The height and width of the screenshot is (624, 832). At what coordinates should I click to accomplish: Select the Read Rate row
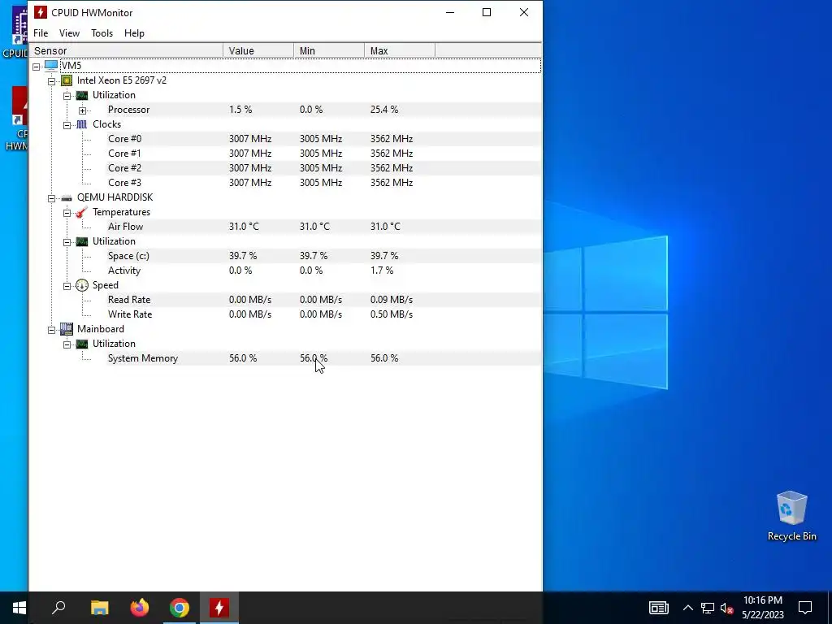click(x=323, y=300)
